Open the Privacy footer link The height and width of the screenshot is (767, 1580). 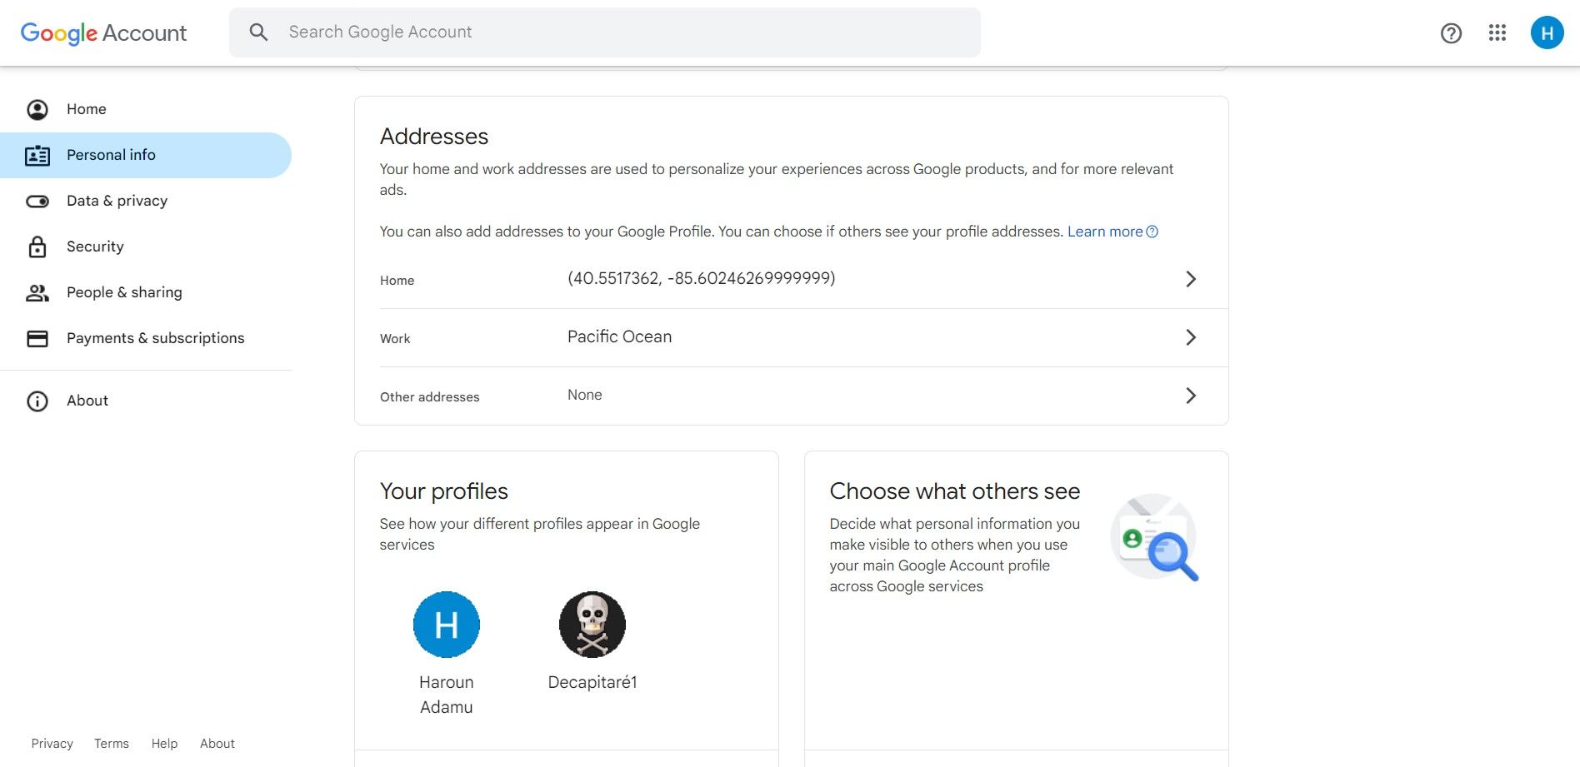point(52,743)
